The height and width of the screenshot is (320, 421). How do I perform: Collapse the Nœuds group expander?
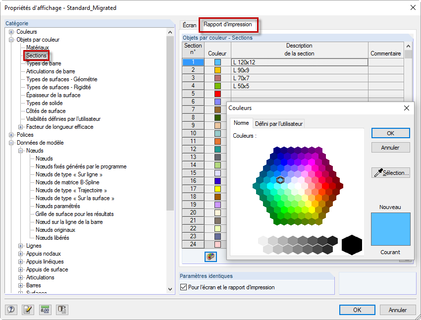pos(20,151)
